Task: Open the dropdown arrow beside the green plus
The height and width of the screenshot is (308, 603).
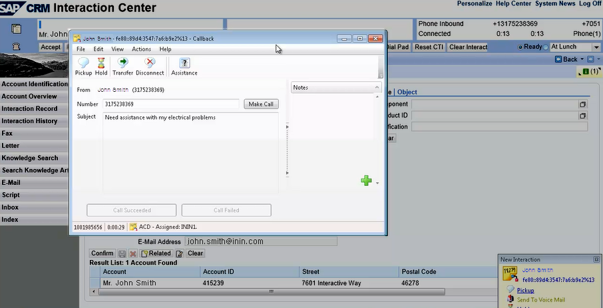Action: click(377, 183)
